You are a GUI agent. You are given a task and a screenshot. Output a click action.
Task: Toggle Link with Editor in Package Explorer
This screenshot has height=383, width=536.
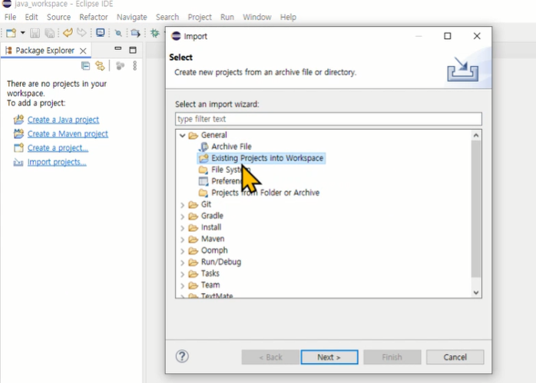[x=100, y=65]
